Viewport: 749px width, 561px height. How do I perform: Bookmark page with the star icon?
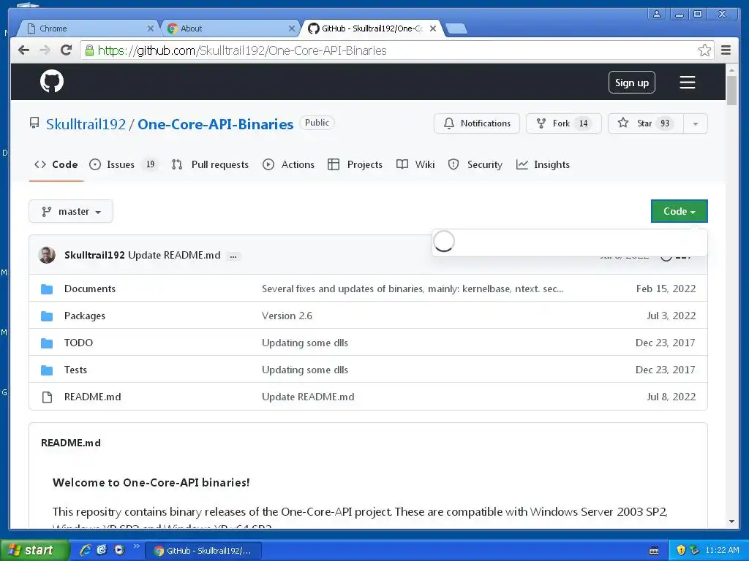(704, 50)
